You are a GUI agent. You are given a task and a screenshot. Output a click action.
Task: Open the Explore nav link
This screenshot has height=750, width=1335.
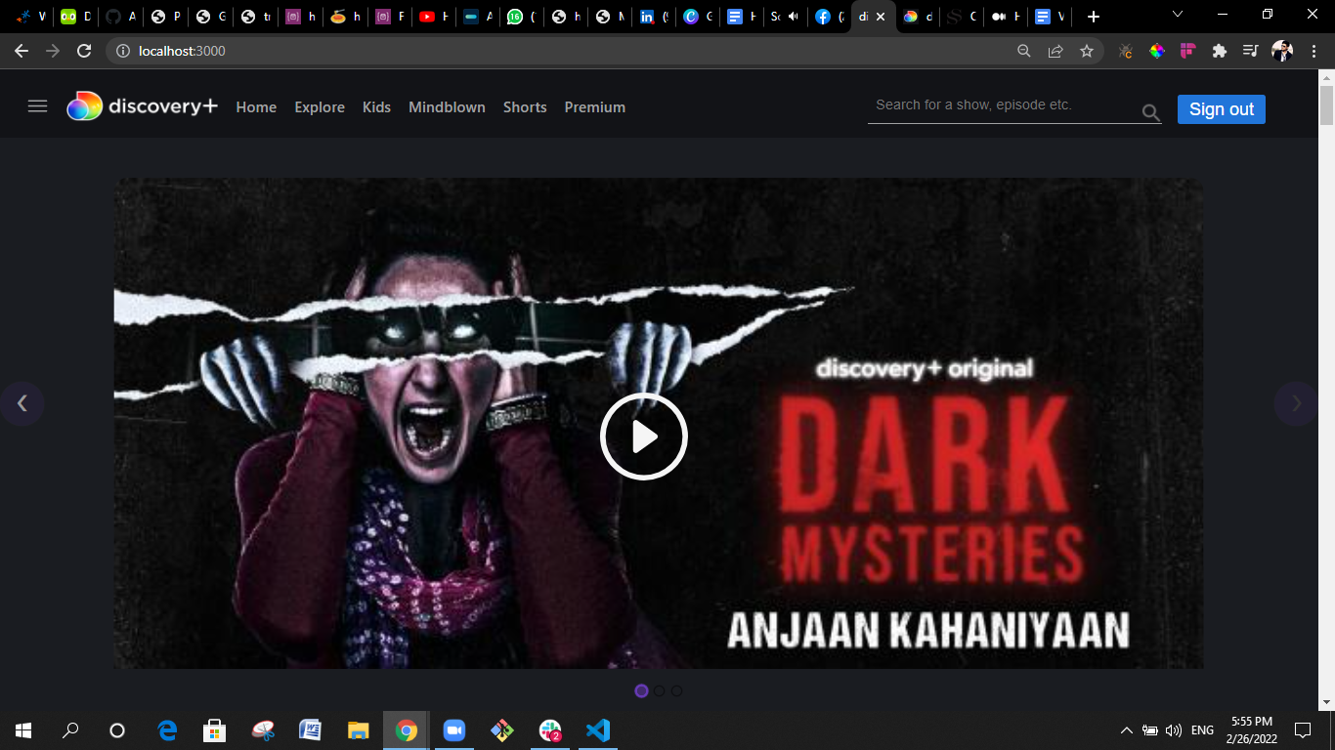pyautogui.click(x=320, y=107)
